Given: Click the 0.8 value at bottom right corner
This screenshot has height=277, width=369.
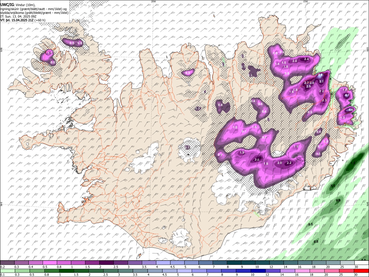Looking at the screenshot, I should [x=363, y=260].
